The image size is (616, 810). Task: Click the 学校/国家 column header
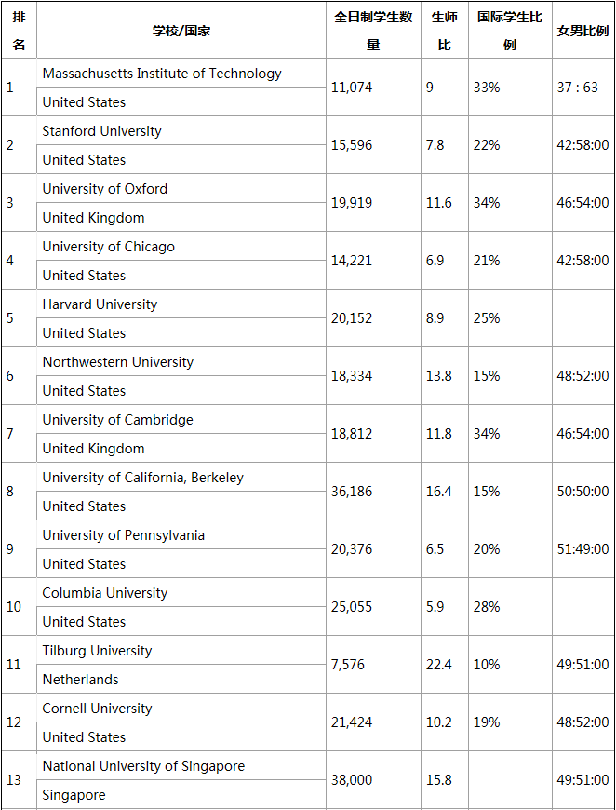click(x=181, y=31)
